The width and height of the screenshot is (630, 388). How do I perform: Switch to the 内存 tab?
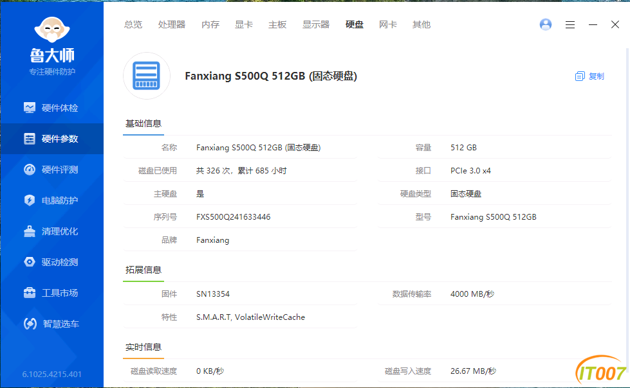[210, 24]
